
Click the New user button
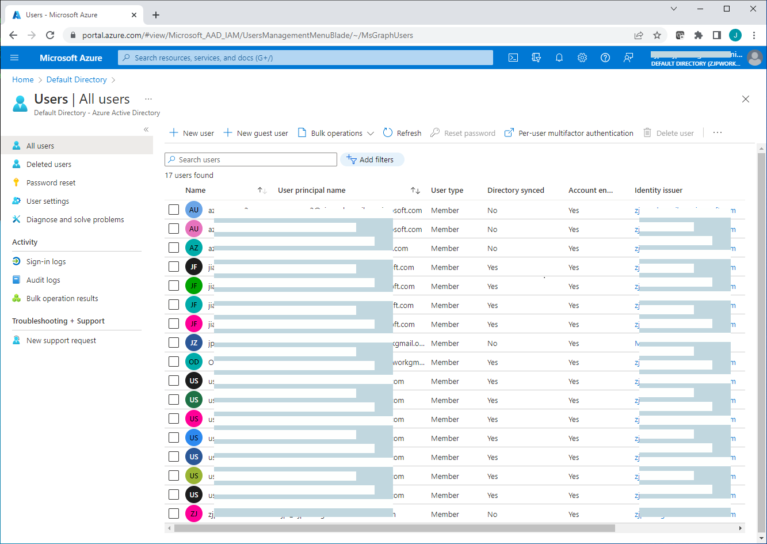coord(192,133)
